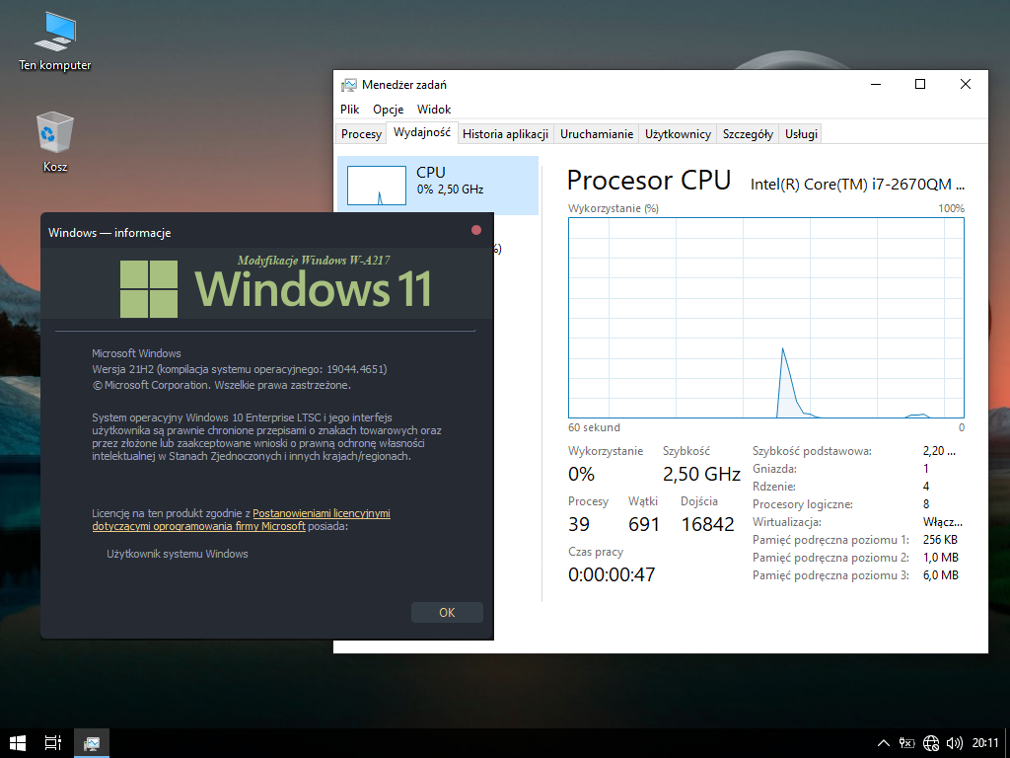Click the Menedżer zadań title bar icon

(348, 85)
